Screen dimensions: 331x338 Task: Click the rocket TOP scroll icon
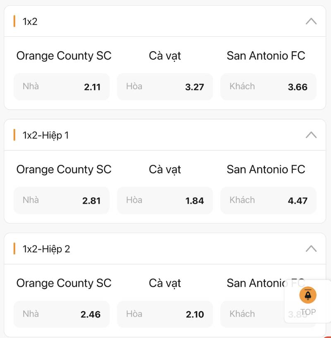pos(308,295)
